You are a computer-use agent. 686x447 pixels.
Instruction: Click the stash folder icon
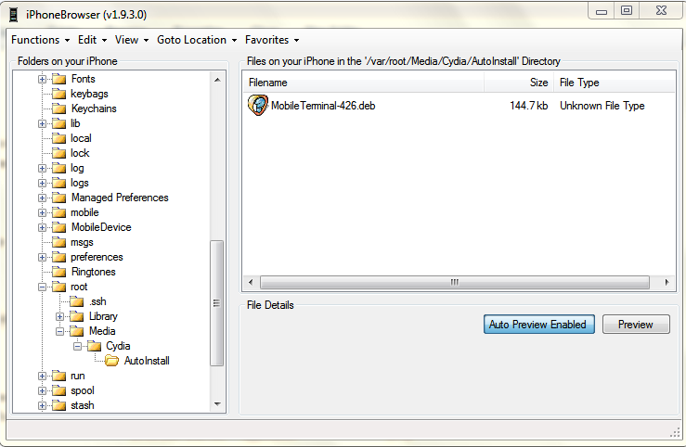click(58, 406)
